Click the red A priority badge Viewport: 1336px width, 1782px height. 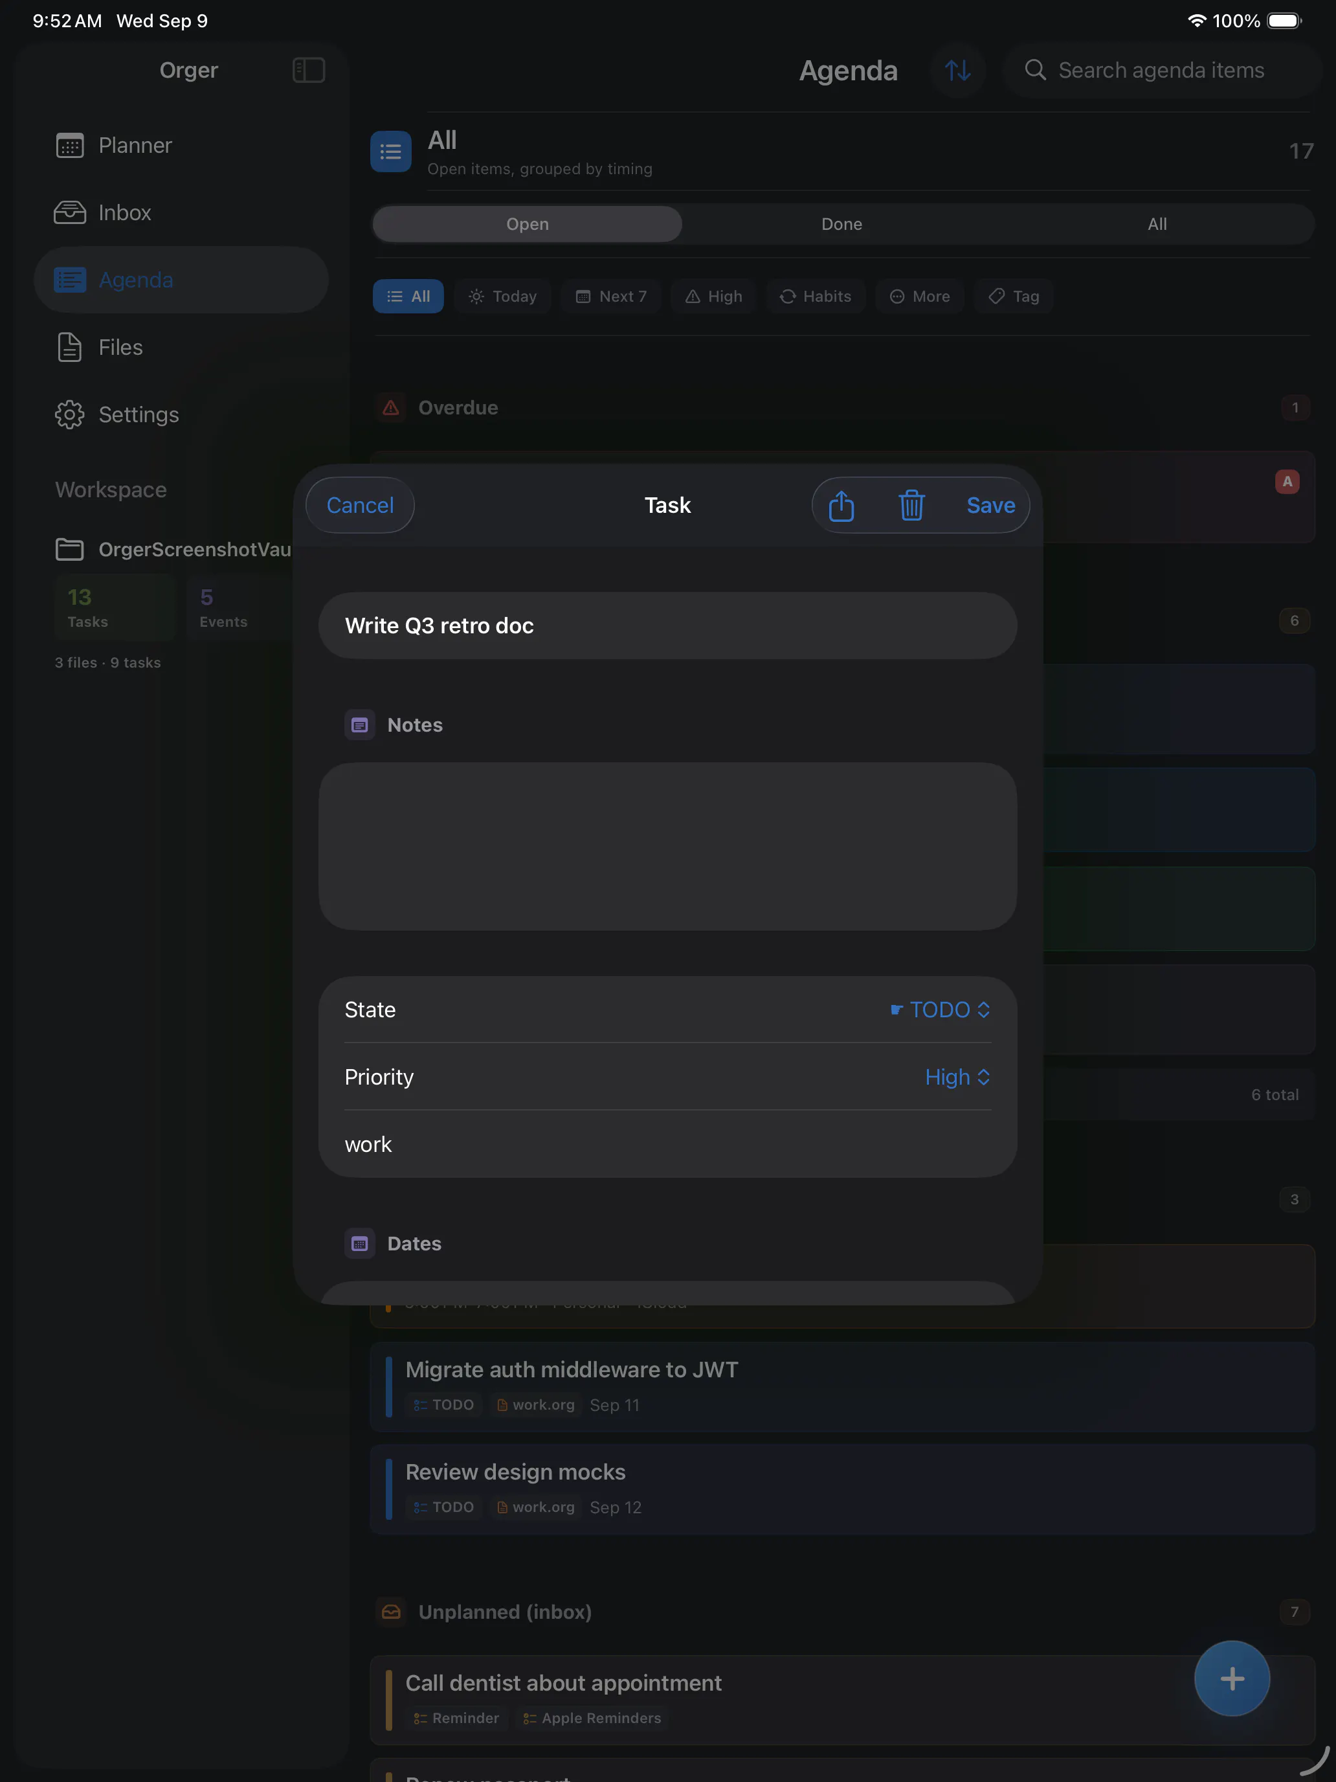point(1287,482)
